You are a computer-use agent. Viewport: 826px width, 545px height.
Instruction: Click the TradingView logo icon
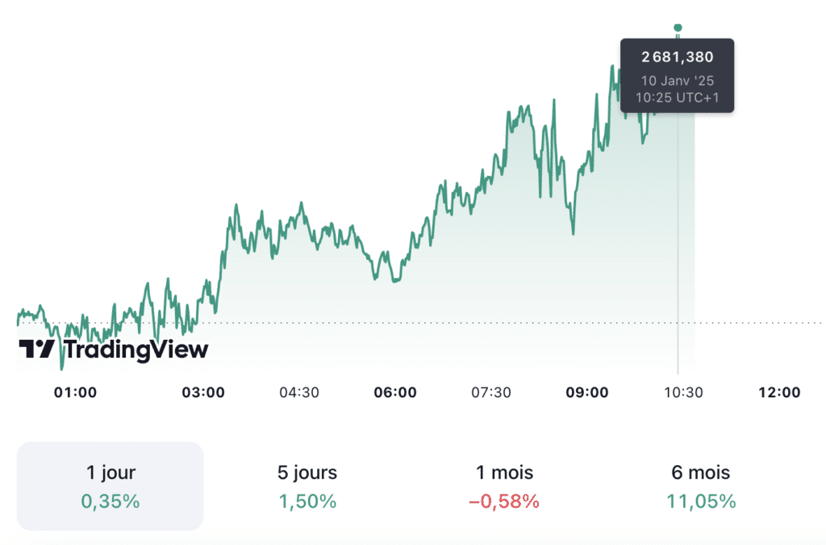tap(37, 350)
